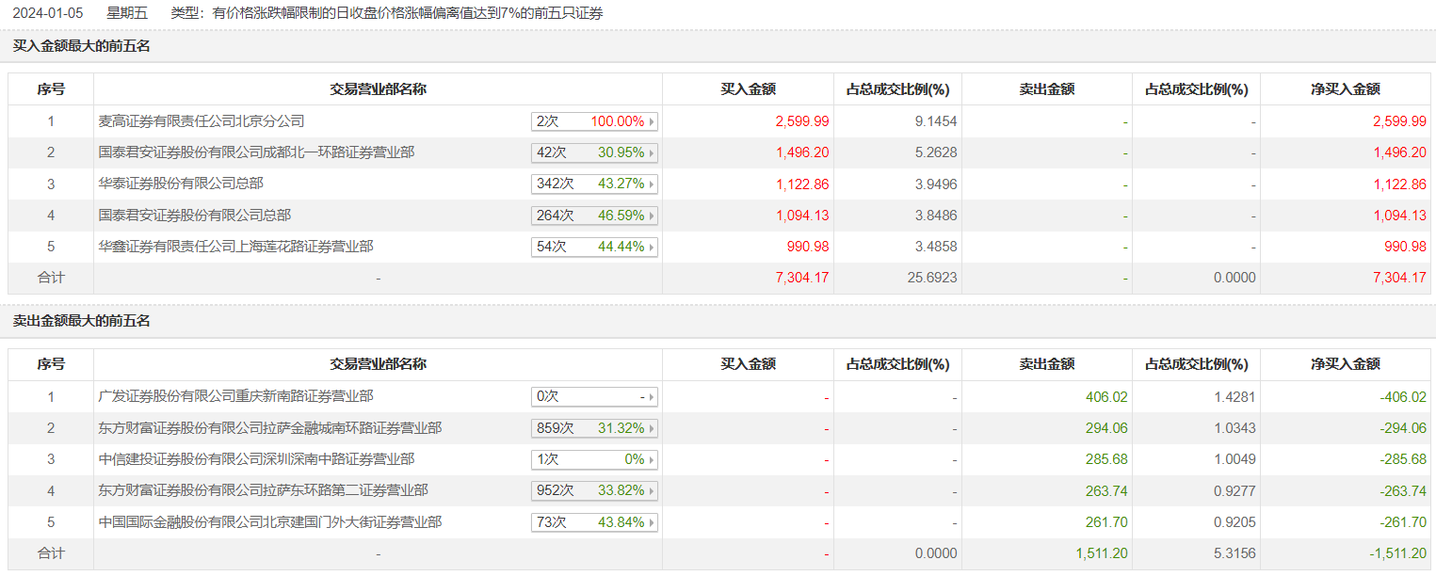The image size is (1436, 576).
Task: Expand 广发证券重庆新南路 0次 dropdown
Action: (x=594, y=397)
